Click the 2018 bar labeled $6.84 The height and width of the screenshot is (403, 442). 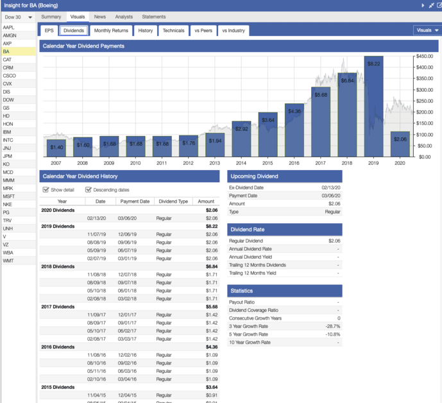click(x=347, y=115)
